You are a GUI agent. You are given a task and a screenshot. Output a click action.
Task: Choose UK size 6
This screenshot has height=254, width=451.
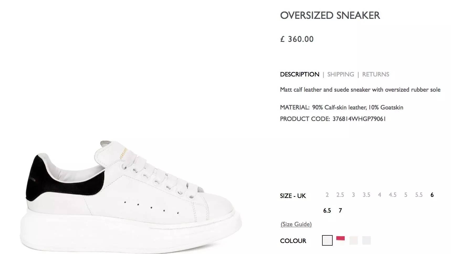pyautogui.click(x=432, y=195)
